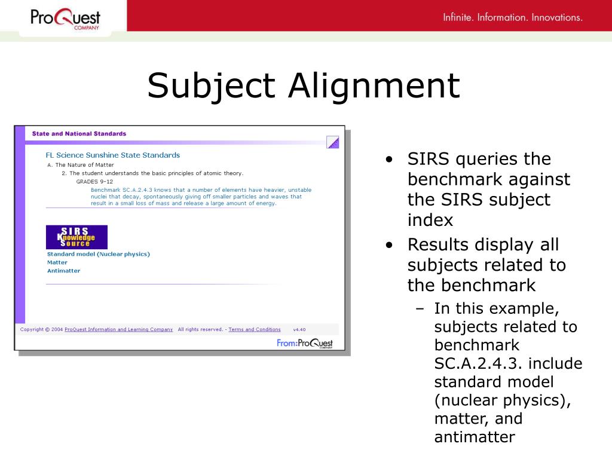Viewport: 612px width, 459px height.
Task: Click the 'Infinite. Information. Innovations.' tagline
Action: [x=512, y=17]
